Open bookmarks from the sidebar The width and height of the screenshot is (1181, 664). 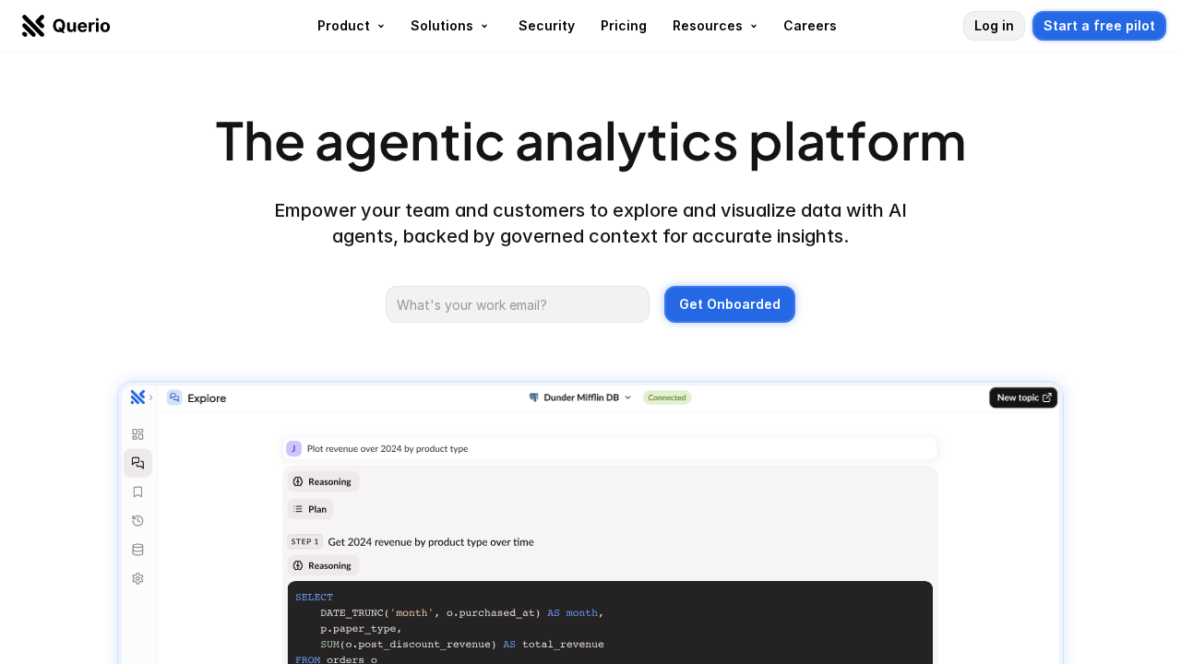coord(137,491)
